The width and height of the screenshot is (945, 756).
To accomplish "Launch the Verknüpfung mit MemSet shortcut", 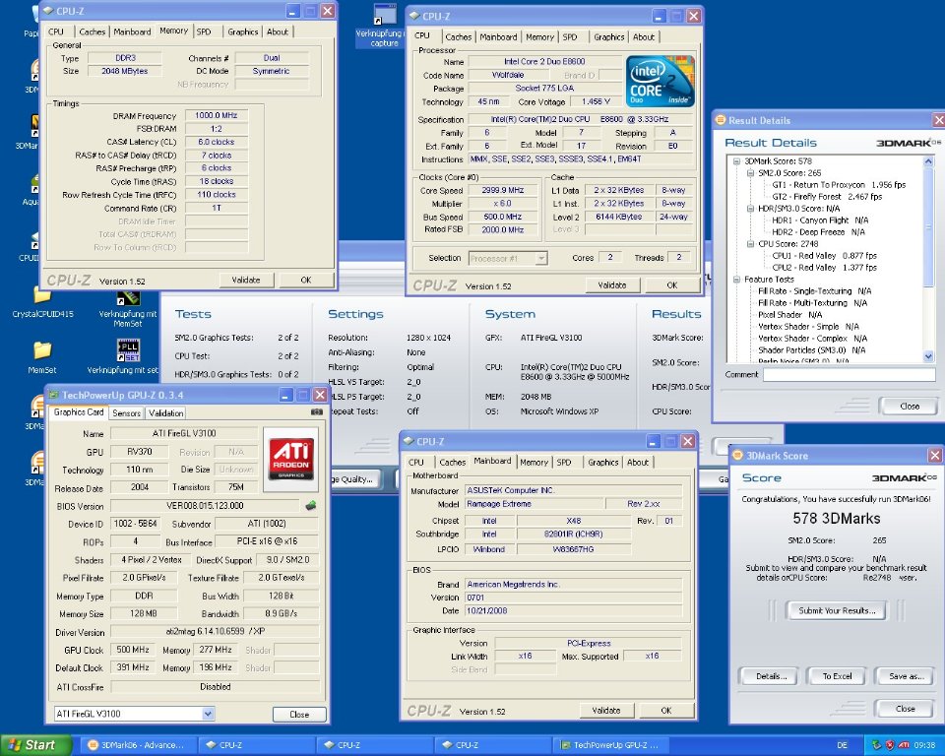I will [x=128, y=309].
